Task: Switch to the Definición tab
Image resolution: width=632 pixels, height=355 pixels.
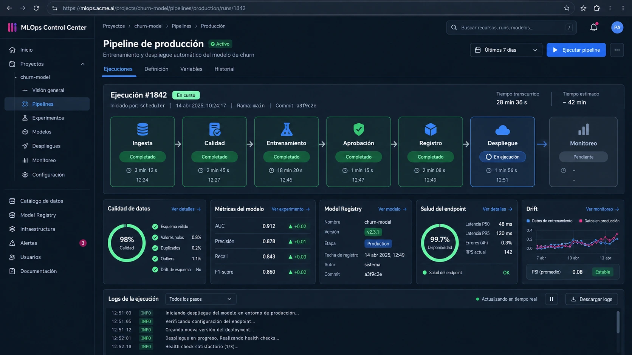Action: 156,69
